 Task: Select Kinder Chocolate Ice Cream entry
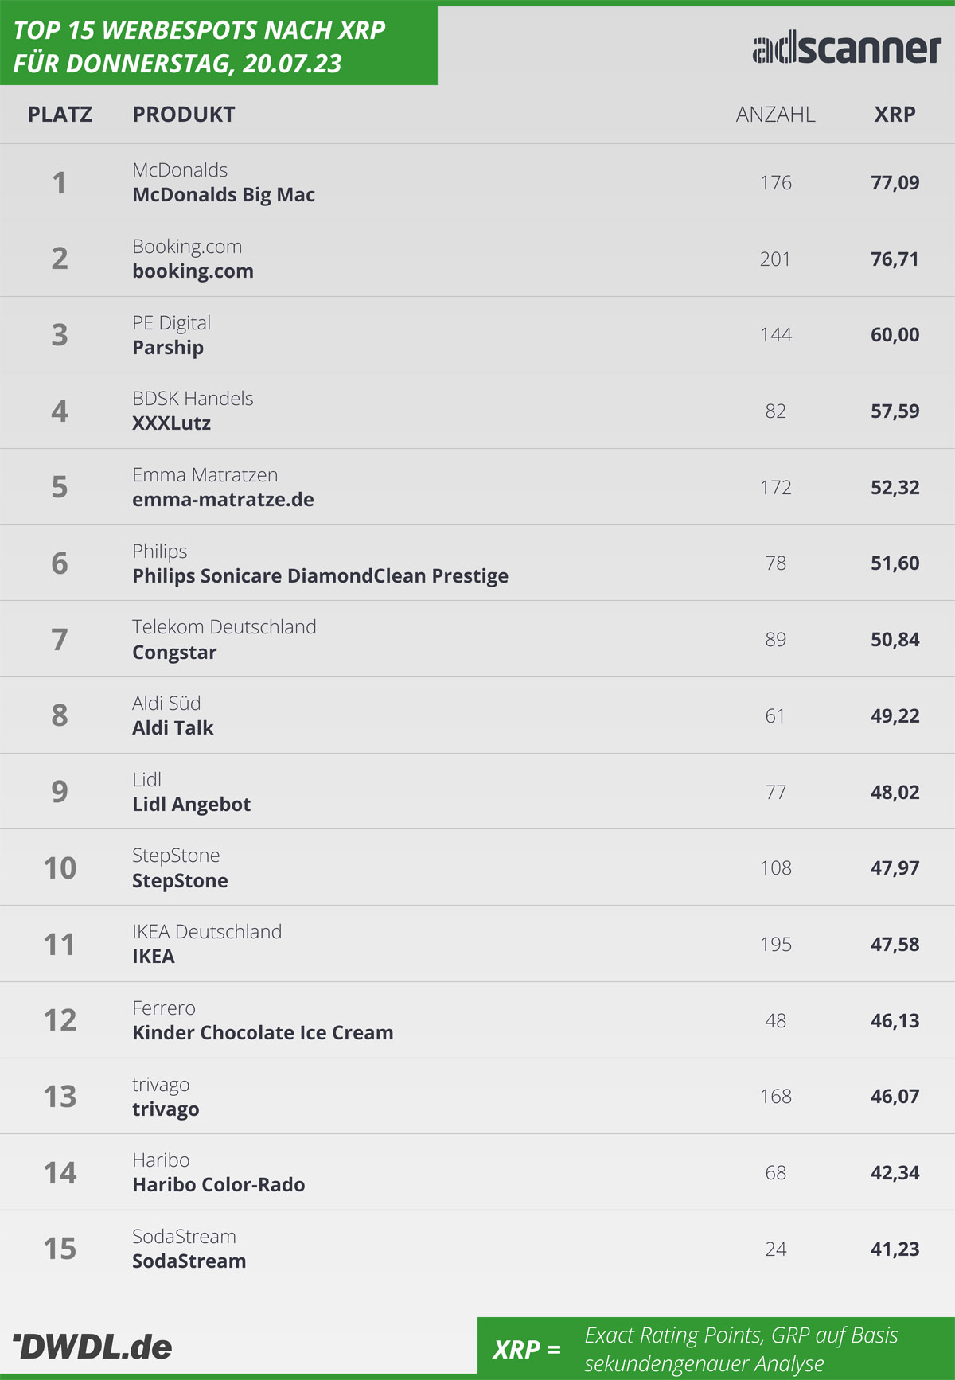(263, 1033)
